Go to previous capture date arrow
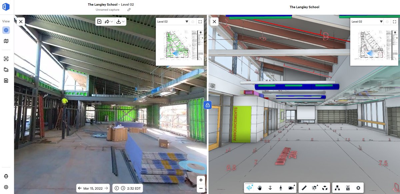 (80, 188)
